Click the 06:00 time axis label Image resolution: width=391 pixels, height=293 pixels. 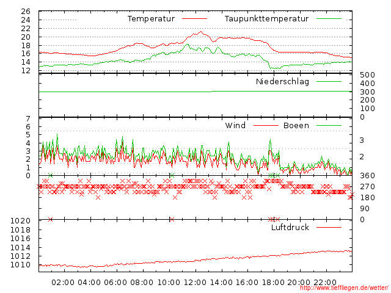(x=115, y=283)
